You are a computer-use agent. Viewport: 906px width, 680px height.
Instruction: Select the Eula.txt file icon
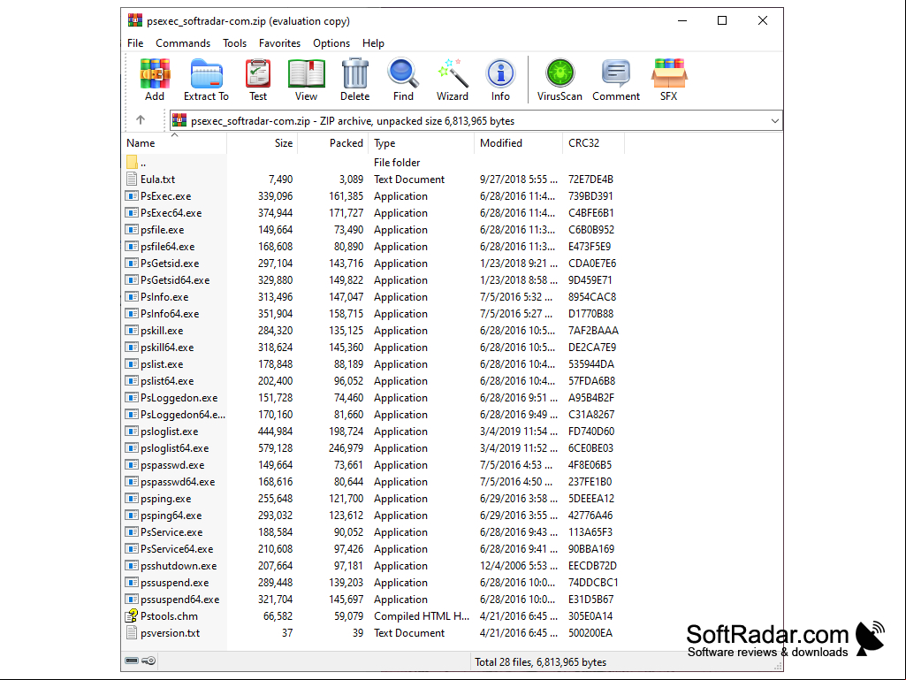click(x=132, y=180)
